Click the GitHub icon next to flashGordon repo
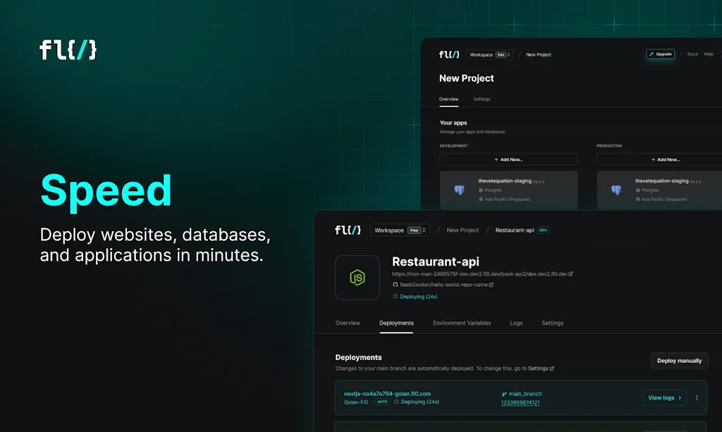Screen dimensions: 722x432 click(396, 285)
